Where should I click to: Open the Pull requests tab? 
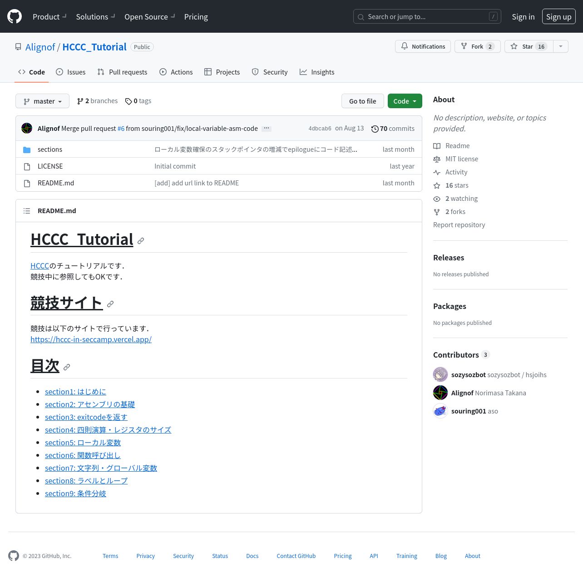(x=122, y=72)
